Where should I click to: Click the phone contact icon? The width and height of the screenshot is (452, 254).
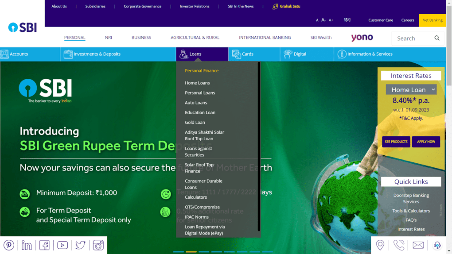[399, 245]
